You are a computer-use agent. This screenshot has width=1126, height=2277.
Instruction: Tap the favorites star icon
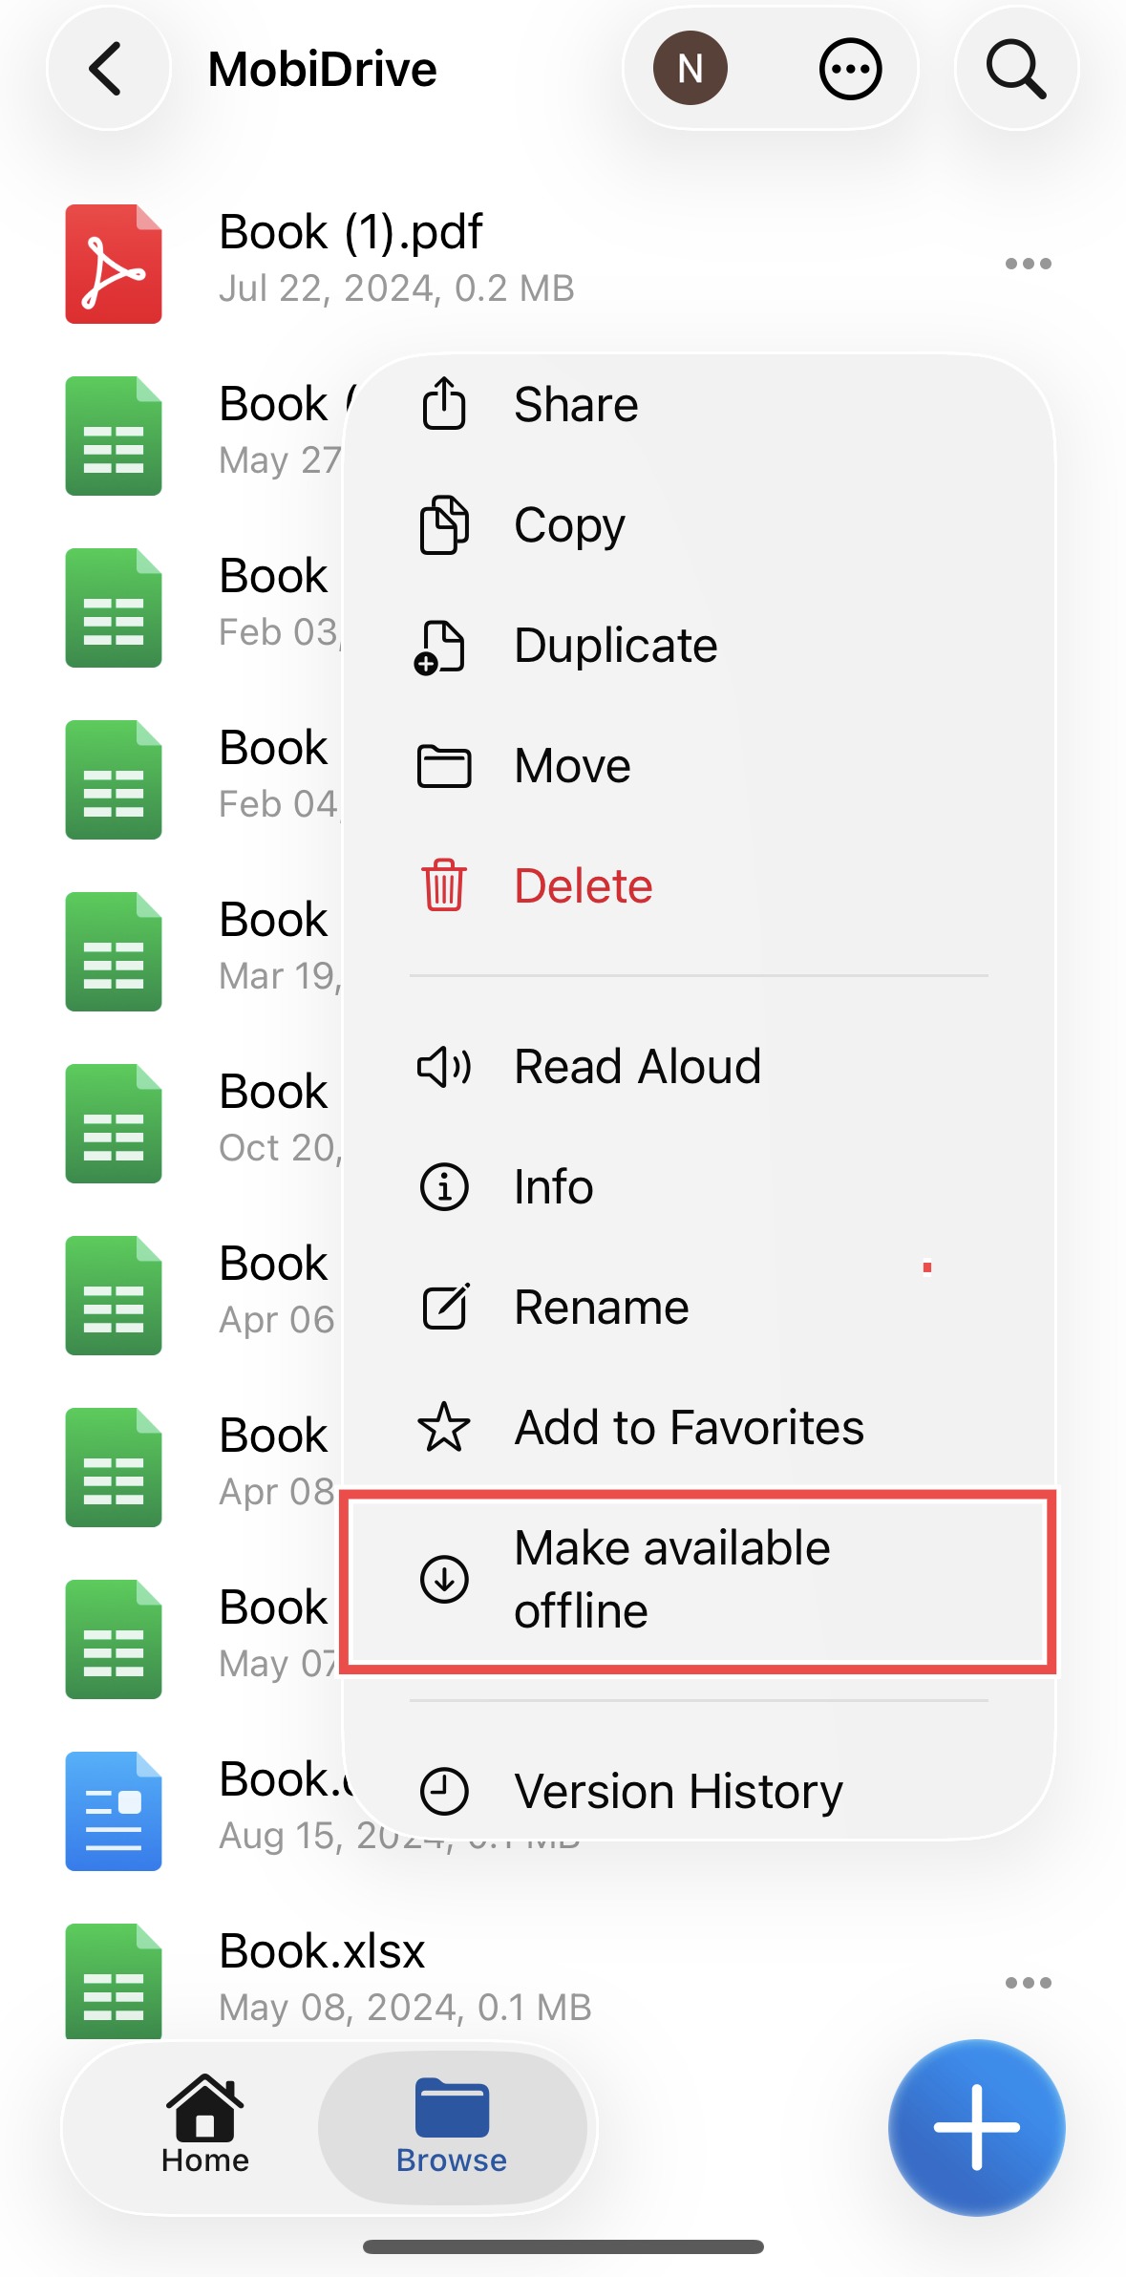(444, 1427)
